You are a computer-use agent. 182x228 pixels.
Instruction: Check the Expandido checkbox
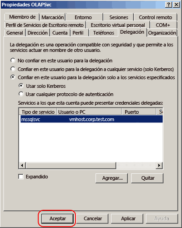pyautogui.click(x=21, y=177)
